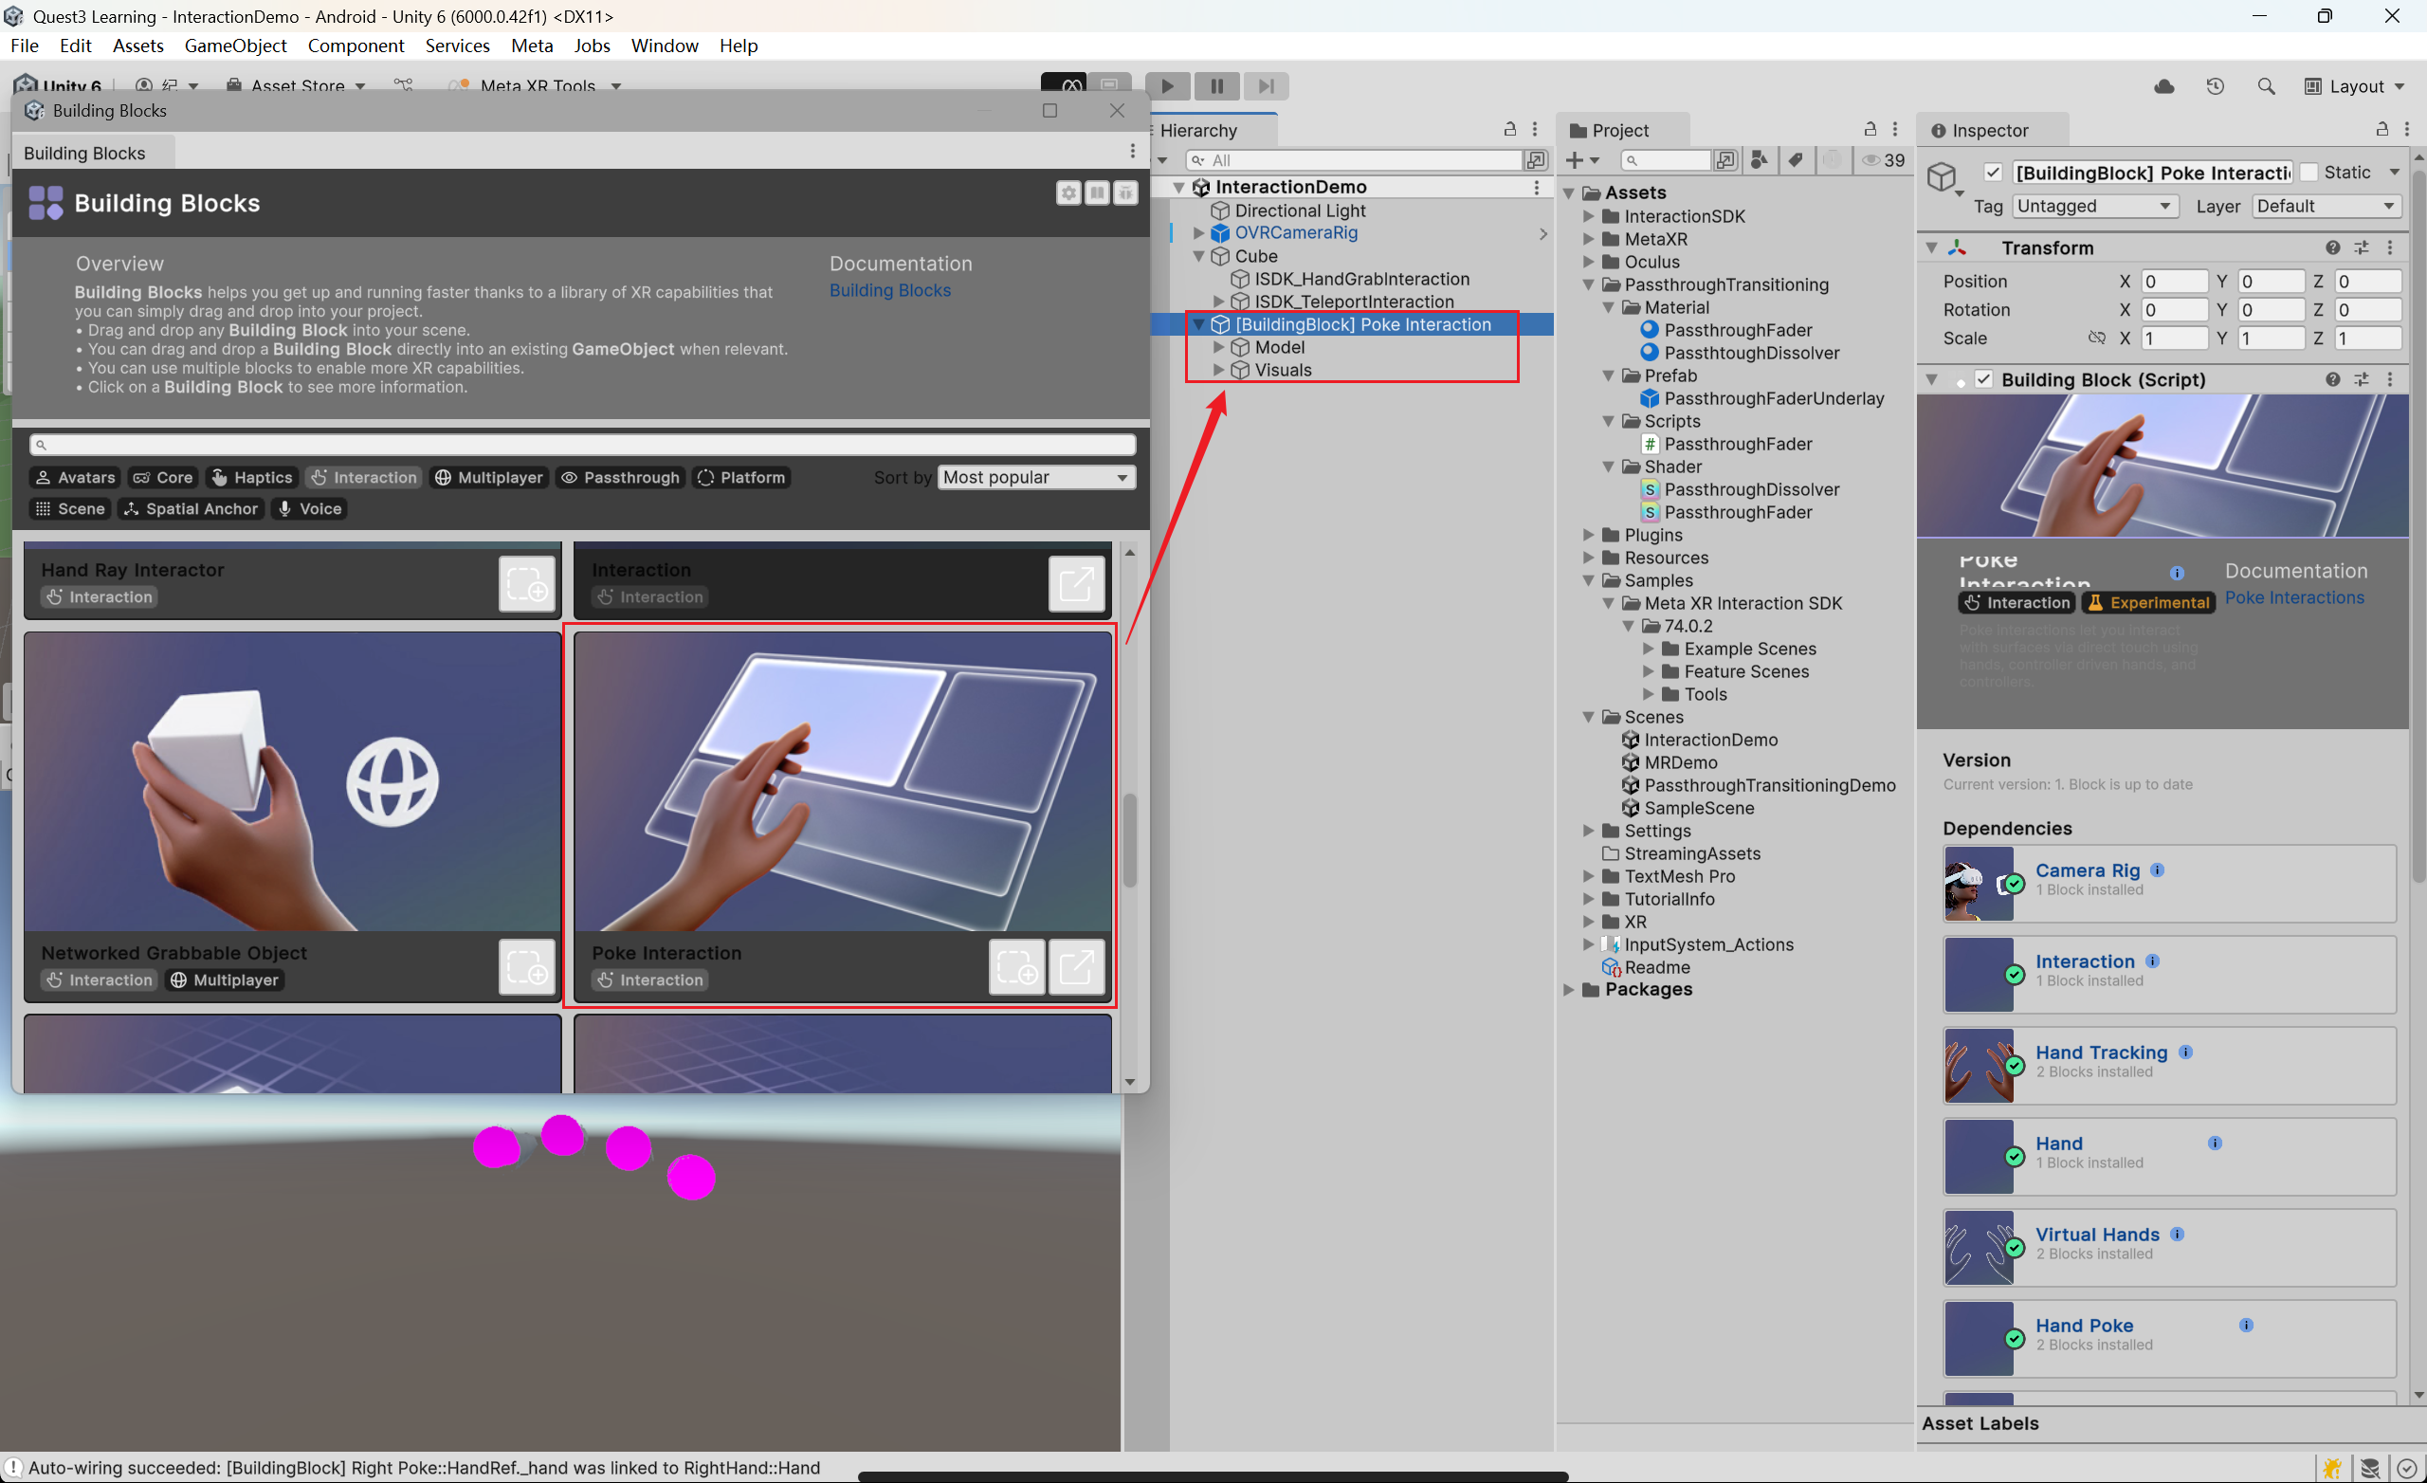Click the debug mode bug icon in status bar
Image resolution: width=2427 pixels, height=1483 pixels.
[2331, 1468]
